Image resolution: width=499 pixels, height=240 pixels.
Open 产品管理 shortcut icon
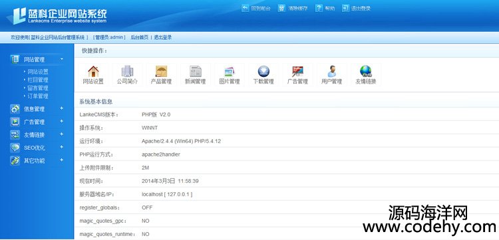point(162,72)
